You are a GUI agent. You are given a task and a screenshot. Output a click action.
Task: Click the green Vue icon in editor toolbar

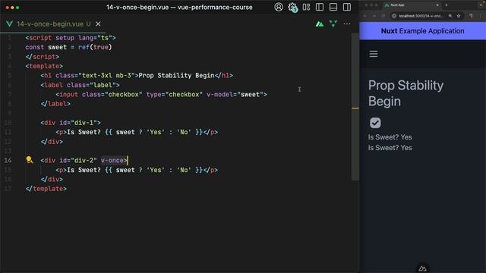pyautogui.click(x=333, y=24)
